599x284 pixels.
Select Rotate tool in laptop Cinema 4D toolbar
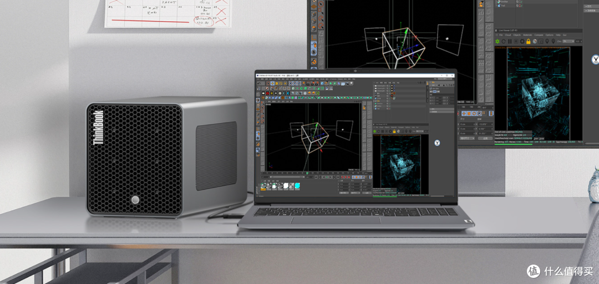281,83
